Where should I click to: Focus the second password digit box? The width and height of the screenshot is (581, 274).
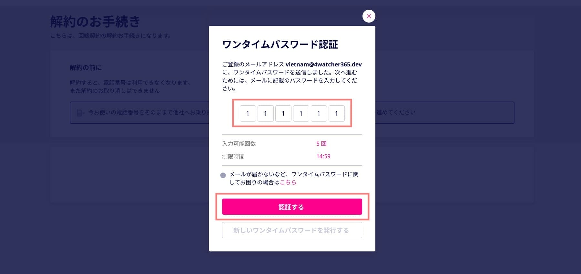266,113
